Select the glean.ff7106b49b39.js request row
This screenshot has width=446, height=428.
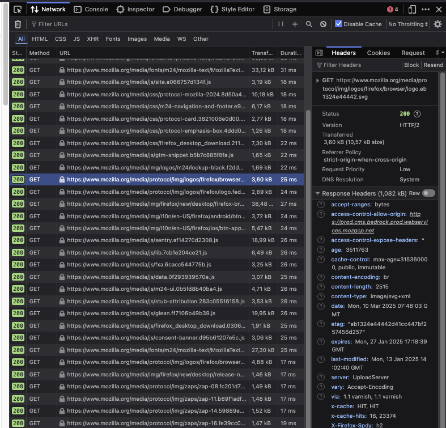coord(157,313)
